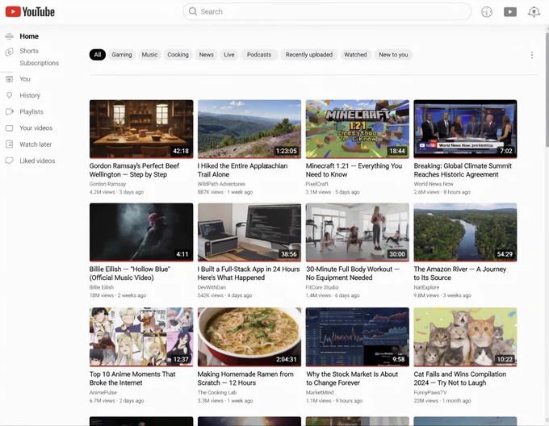Click the Watch later icon

coord(10,144)
